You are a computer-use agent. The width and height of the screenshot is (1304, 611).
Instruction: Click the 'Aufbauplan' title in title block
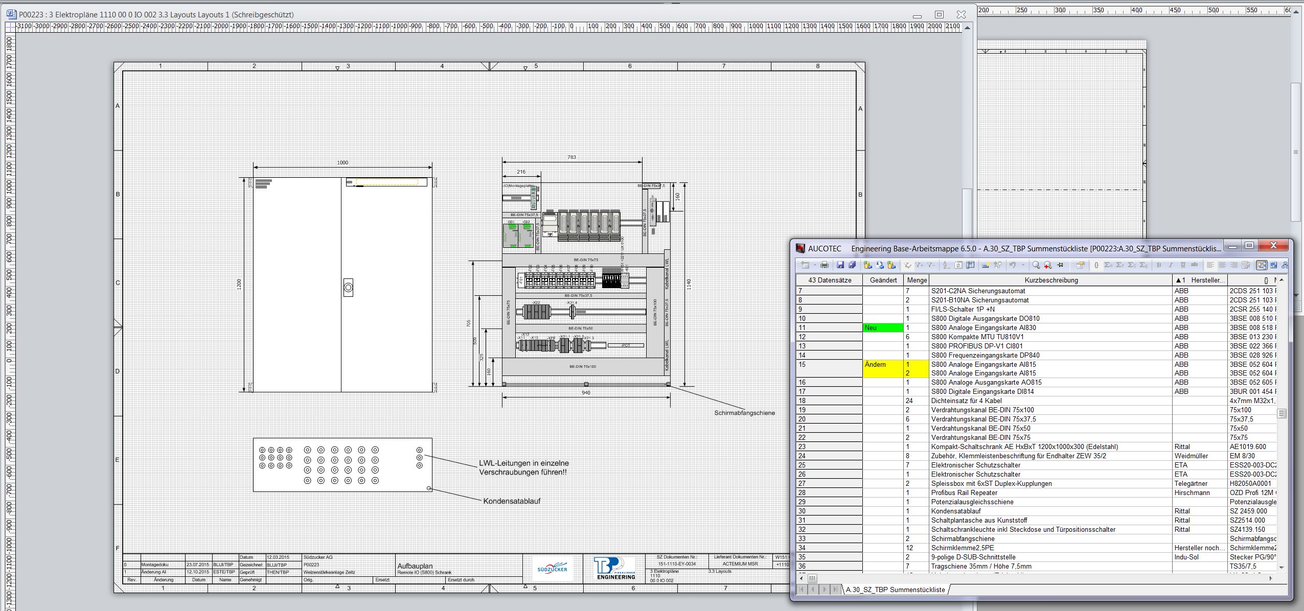415,566
